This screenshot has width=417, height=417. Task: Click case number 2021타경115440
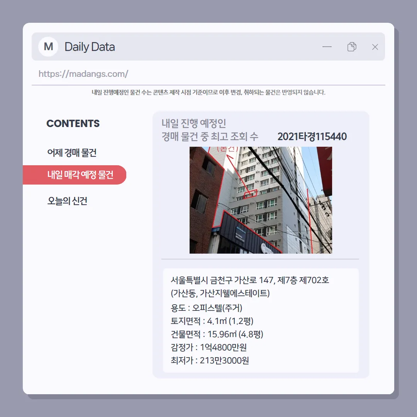point(312,137)
